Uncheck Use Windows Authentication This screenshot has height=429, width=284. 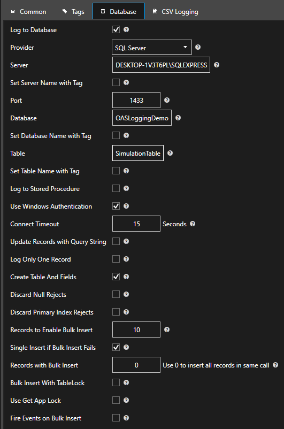[x=116, y=206]
